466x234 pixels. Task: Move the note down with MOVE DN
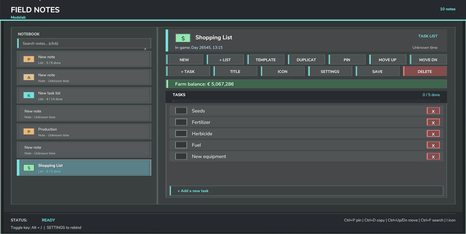428,60
